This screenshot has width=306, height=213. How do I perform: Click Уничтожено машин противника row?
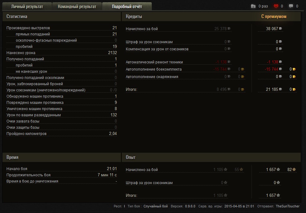click(62, 109)
